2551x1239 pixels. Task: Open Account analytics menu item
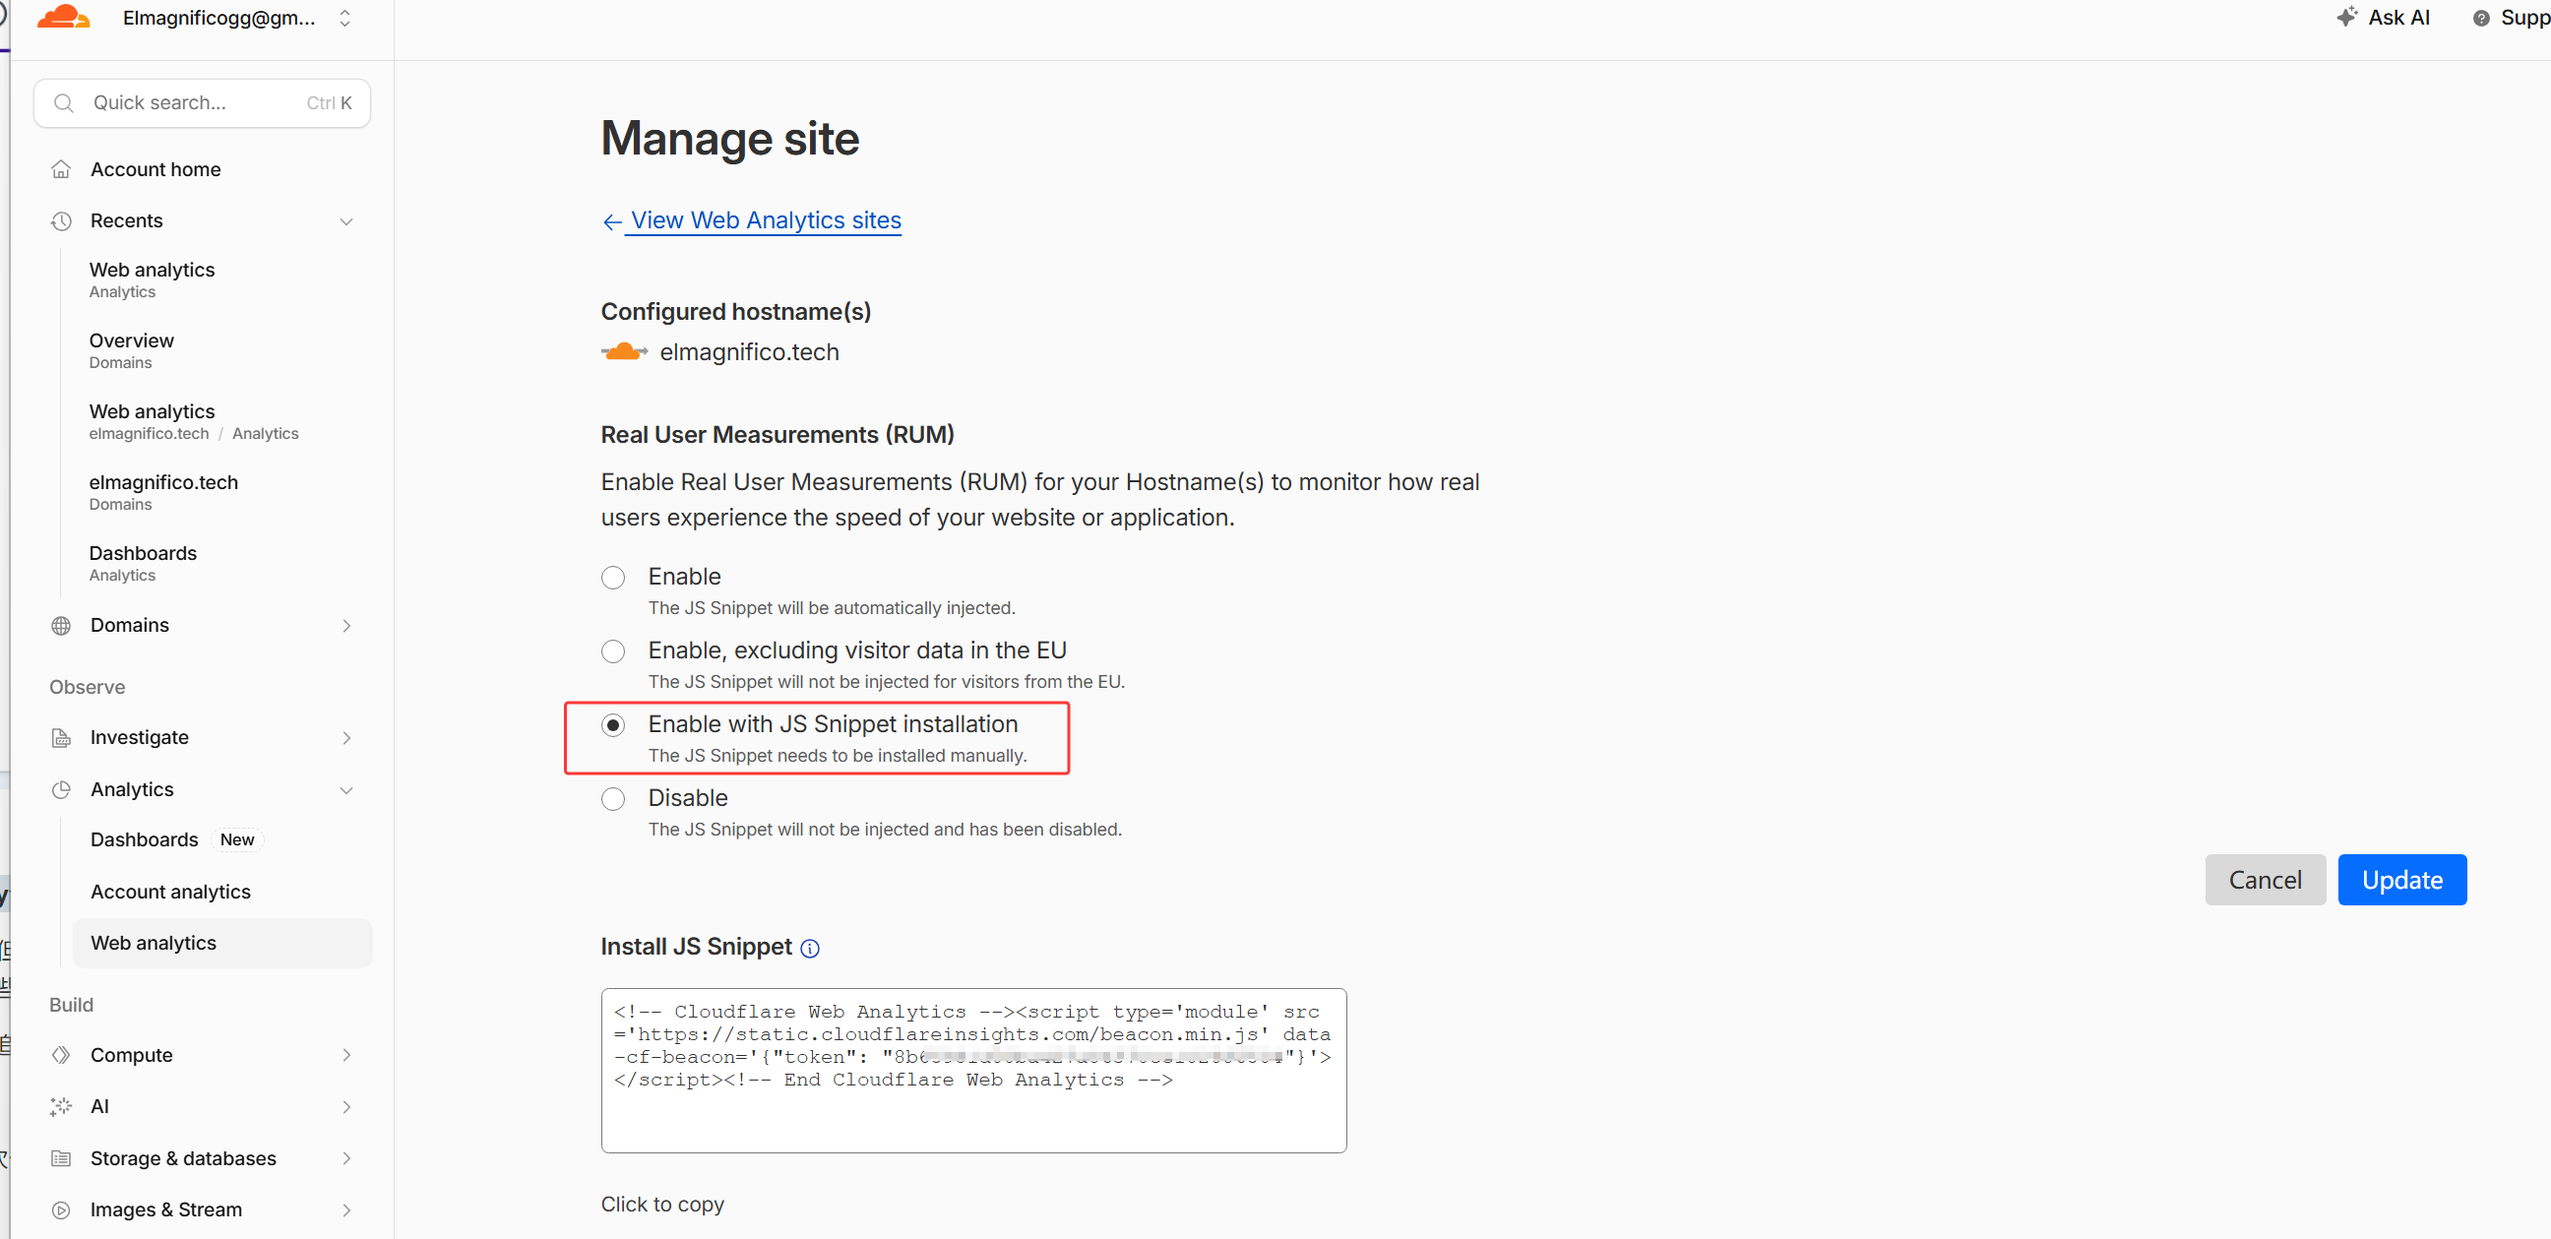point(170,892)
